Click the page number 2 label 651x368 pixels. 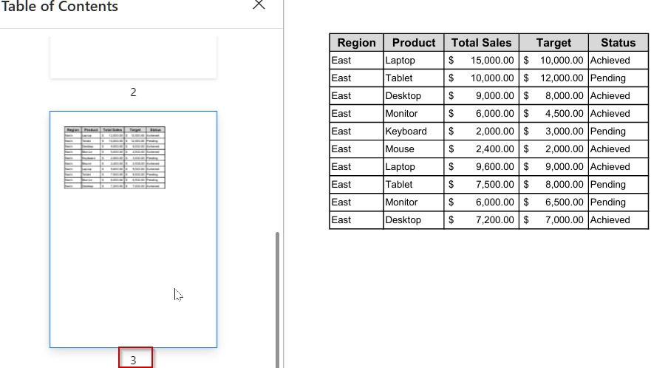pyautogui.click(x=133, y=92)
